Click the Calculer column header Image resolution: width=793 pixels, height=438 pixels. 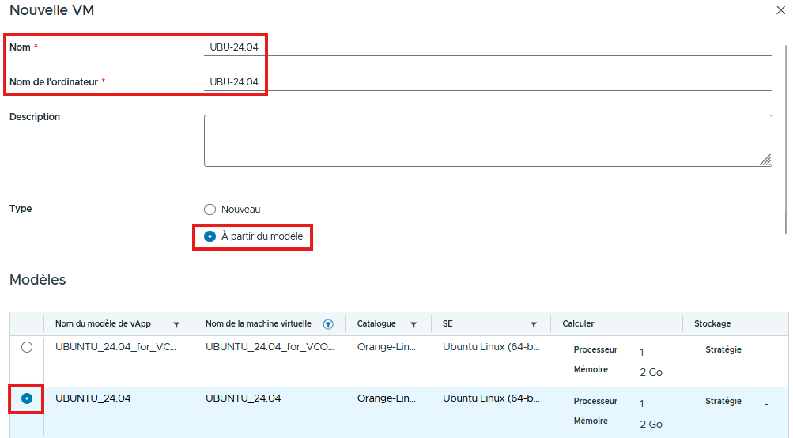[x=578, y=323]
